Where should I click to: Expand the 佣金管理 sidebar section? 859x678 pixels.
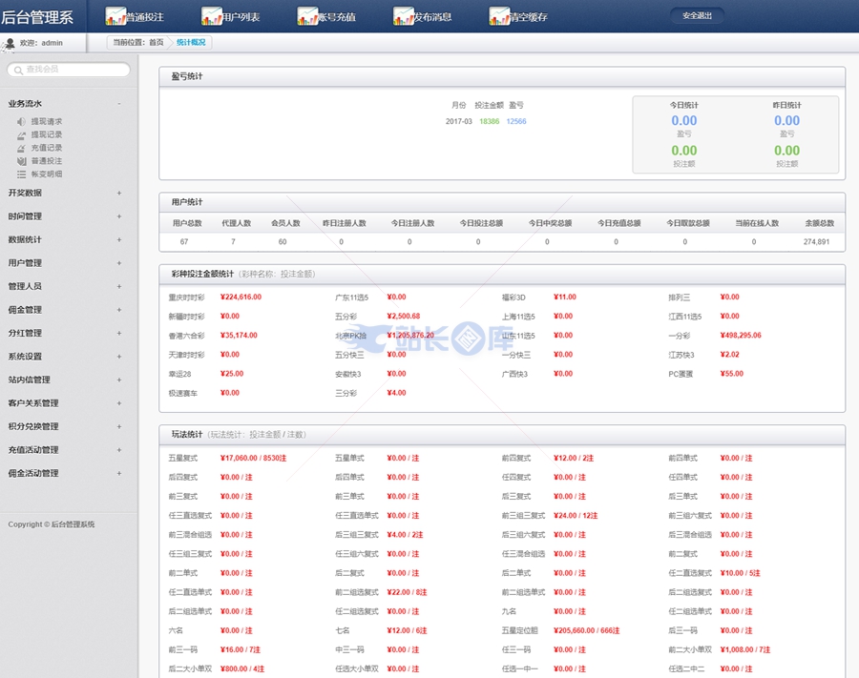point(119,310)
